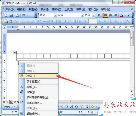Open the 文件(F) menu

[10, 9]
